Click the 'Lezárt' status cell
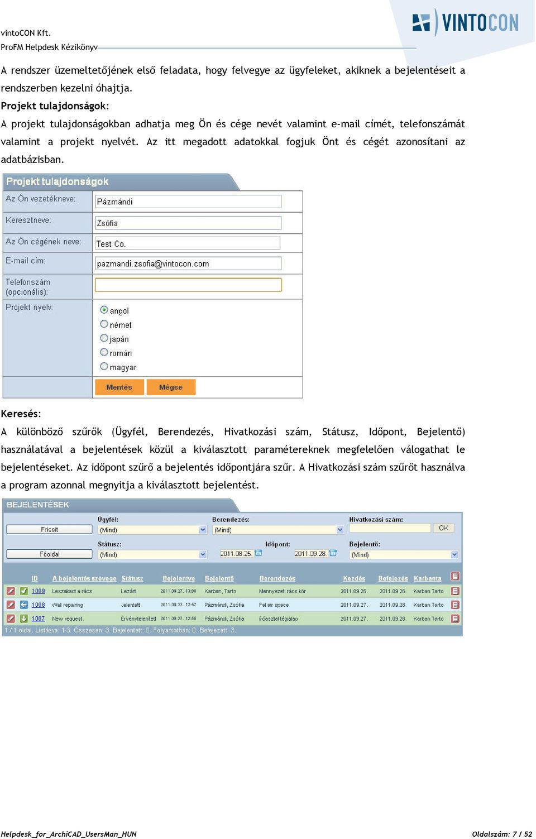This screenshot has width=536, height=839. tap(128, 591)
